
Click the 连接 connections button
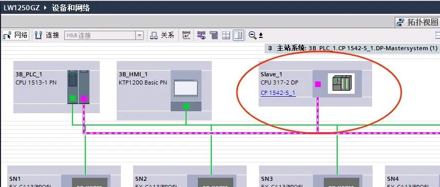(x=47, y=35)
